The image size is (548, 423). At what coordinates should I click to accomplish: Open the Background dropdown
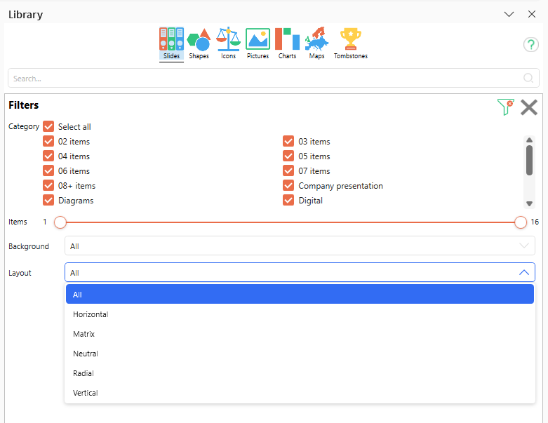point(300,246)
